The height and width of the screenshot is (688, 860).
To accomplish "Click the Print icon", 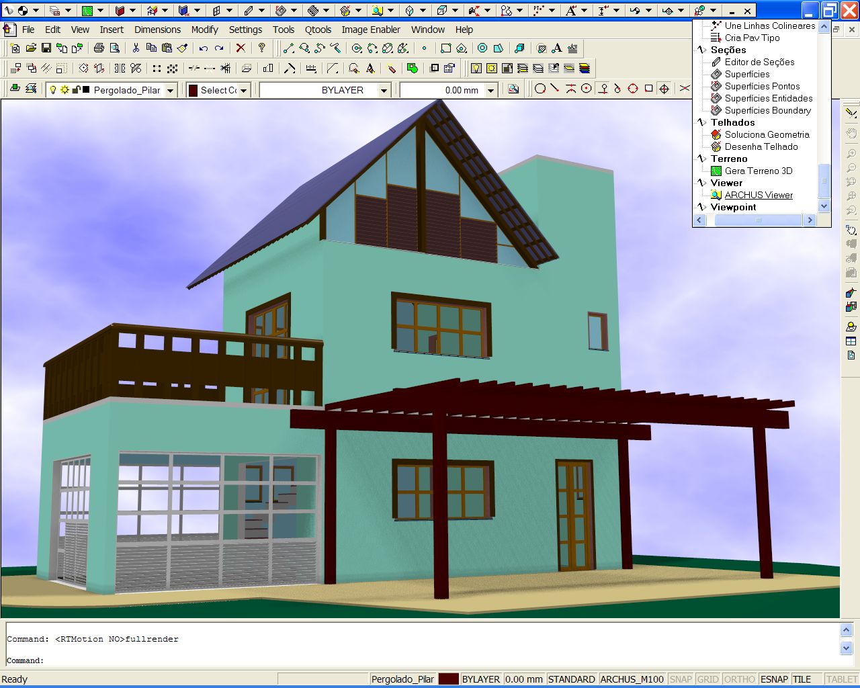I will click(99, 48).
